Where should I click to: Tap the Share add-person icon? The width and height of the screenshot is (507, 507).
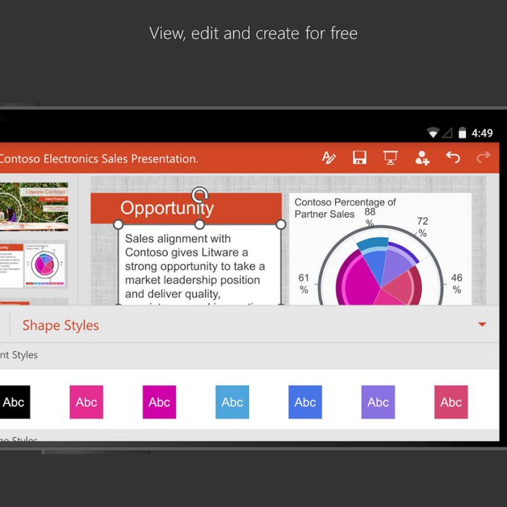(422, 158)
